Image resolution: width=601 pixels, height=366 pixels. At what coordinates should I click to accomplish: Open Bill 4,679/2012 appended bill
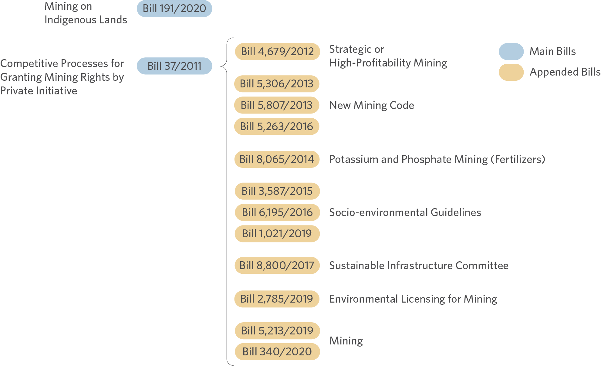click(277, 52)
